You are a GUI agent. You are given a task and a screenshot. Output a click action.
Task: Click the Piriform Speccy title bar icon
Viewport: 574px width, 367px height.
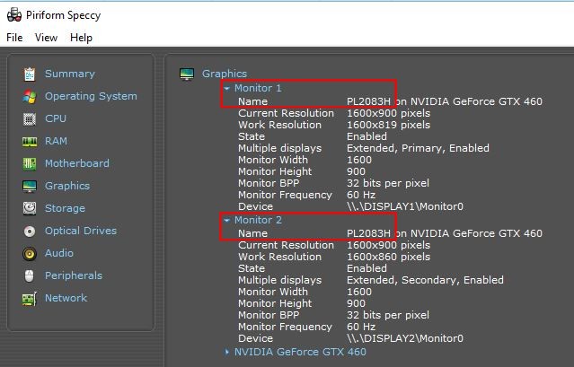coord(14,14)
